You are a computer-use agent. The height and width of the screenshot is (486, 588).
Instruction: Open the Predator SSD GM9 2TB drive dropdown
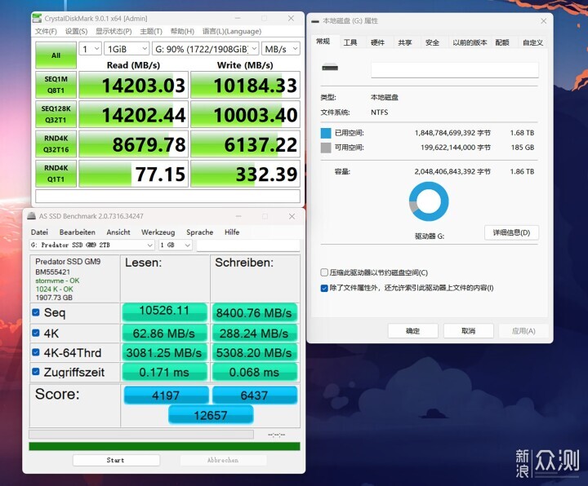click(91, 245)
